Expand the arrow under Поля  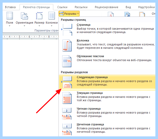coord(9,26)
